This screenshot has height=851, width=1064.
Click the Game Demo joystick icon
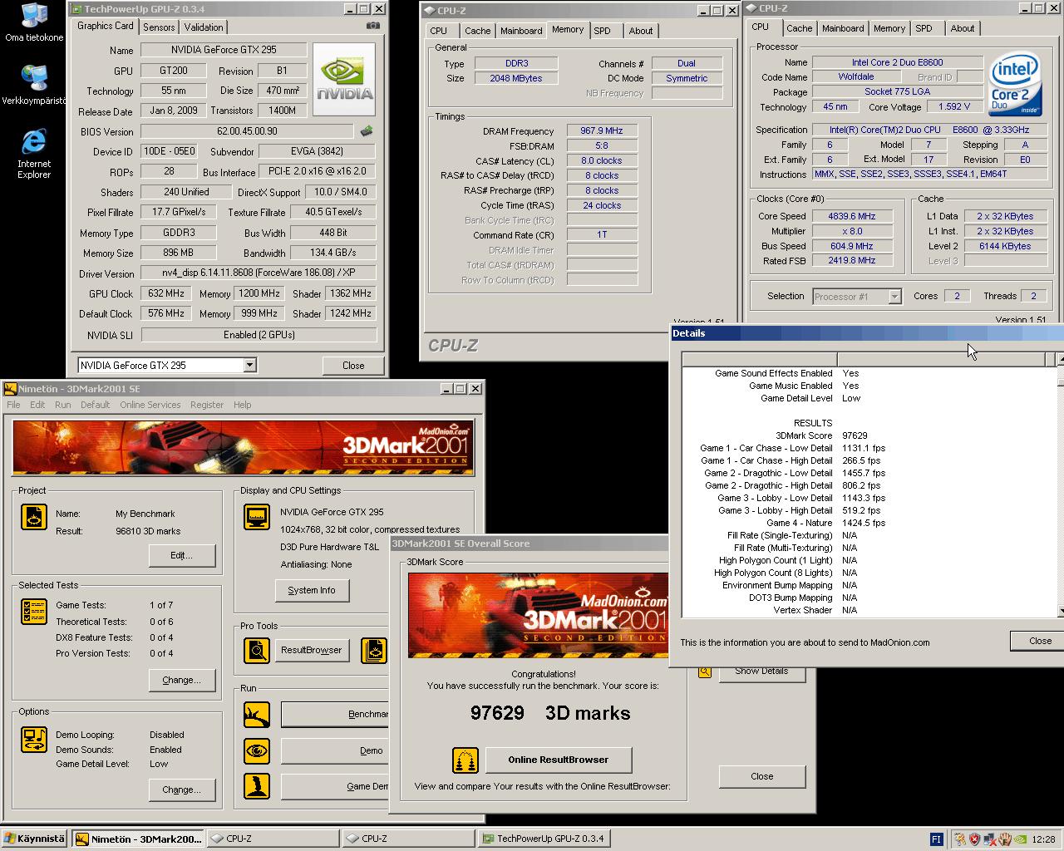pyautogui.click(x=257, y=786)
